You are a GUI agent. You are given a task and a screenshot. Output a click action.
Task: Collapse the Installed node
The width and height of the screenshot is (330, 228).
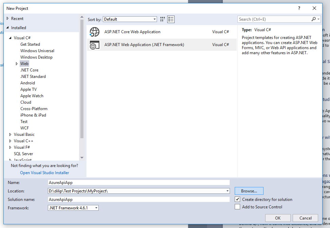[x=7, y=27]
